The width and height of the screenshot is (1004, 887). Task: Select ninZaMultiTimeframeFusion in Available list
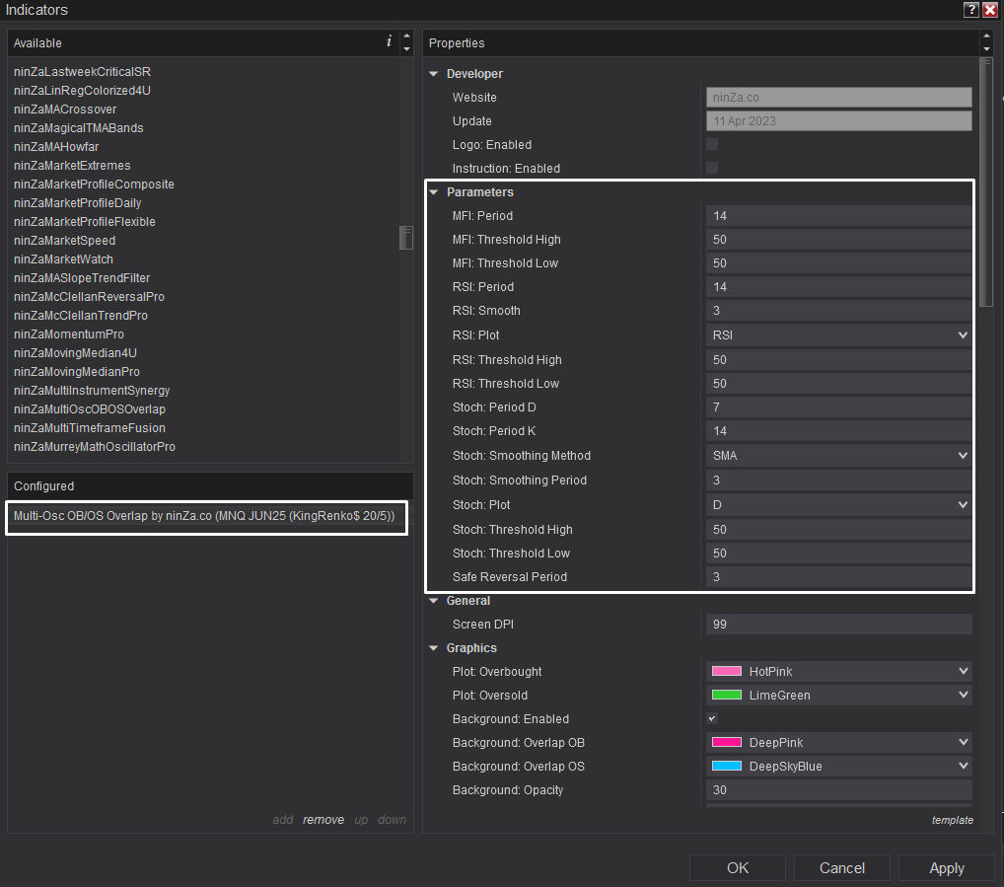90,428
